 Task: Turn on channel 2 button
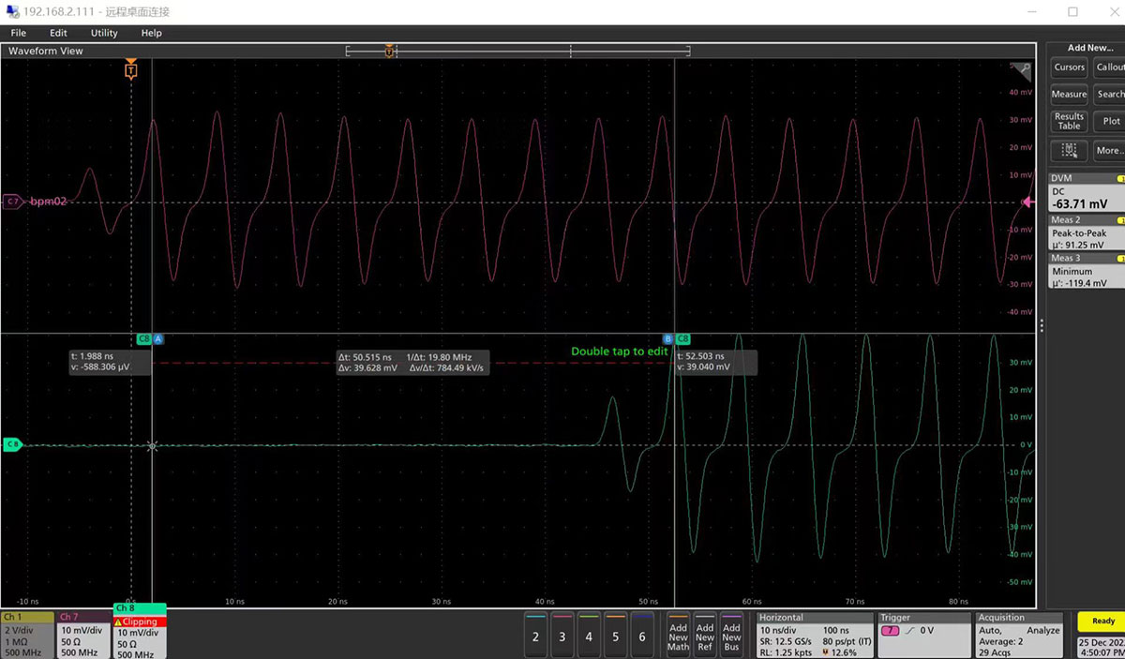click(535, 635)
